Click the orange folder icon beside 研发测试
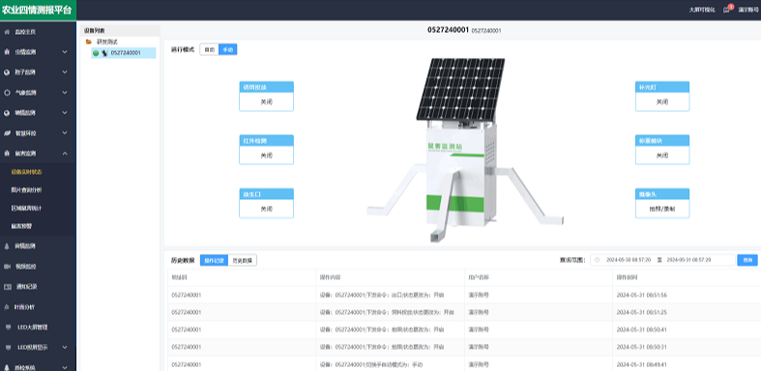Viewport: 761px width, 371px height. [x=89, y=43]
